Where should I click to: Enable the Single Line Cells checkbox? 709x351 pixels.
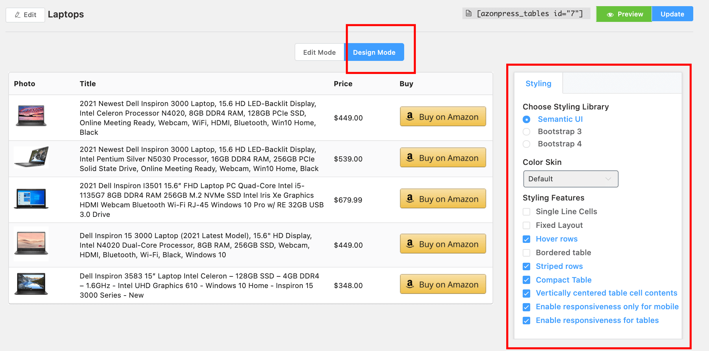click(x=526, y=212)
